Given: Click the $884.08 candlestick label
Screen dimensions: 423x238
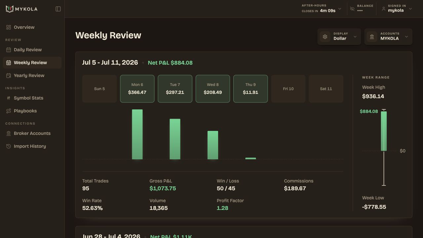Looking at the screenshot, I should click(369, 111).
